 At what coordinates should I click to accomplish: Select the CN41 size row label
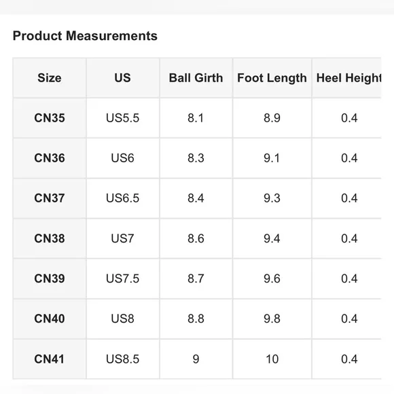click(50, 359)
